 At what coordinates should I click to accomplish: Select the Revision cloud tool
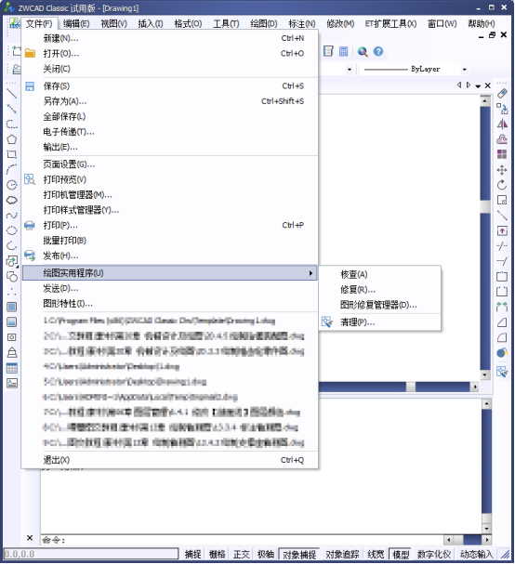(12, 200)
